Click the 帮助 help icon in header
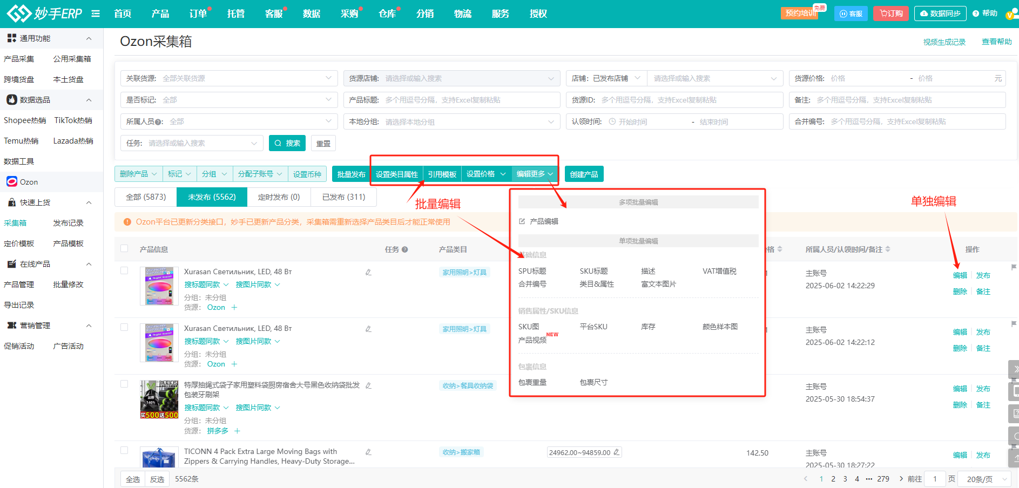 tap(984, 13)
